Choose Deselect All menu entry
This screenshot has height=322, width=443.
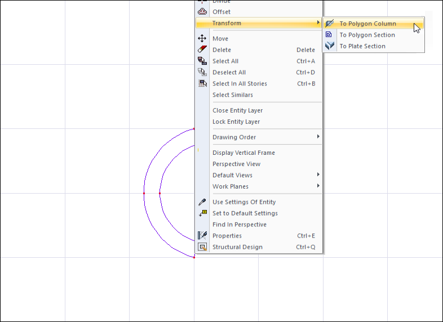click(x=259, y=72)
